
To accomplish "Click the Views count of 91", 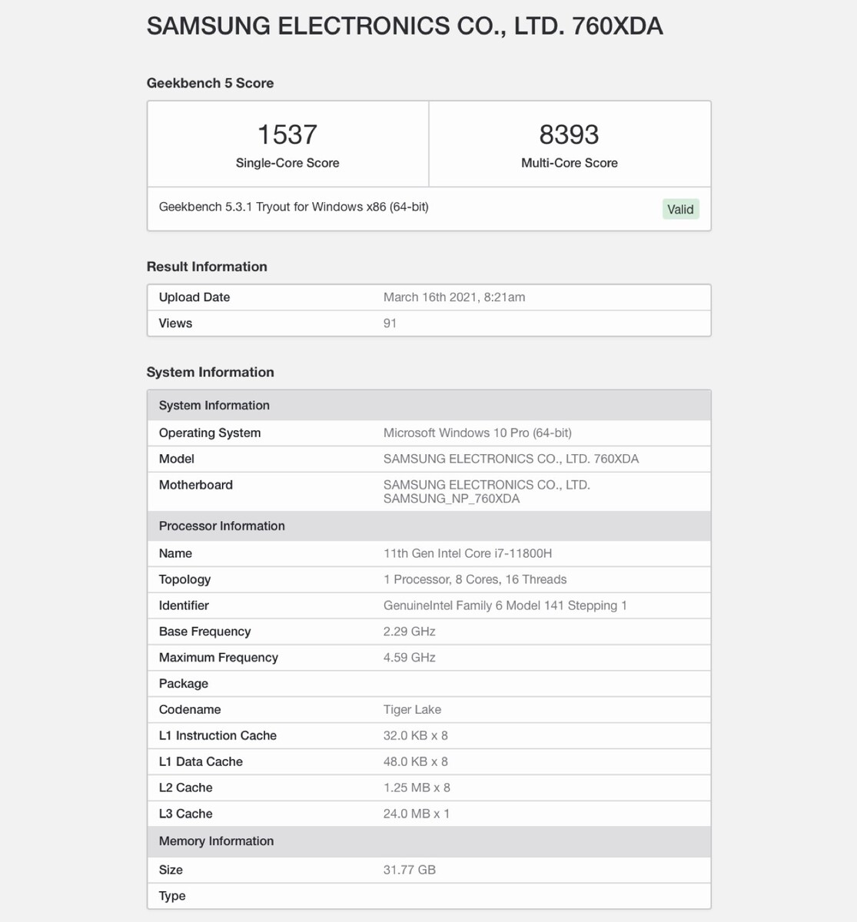I will coord(390,323).
